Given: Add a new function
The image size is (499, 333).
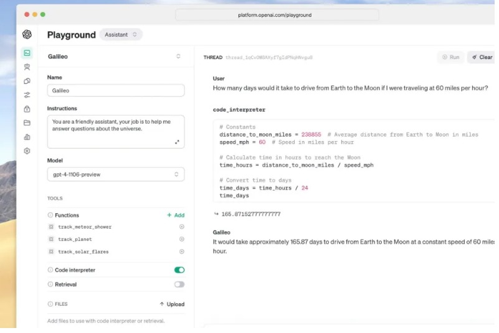Looking at the screenshot, I should [176, 215].
